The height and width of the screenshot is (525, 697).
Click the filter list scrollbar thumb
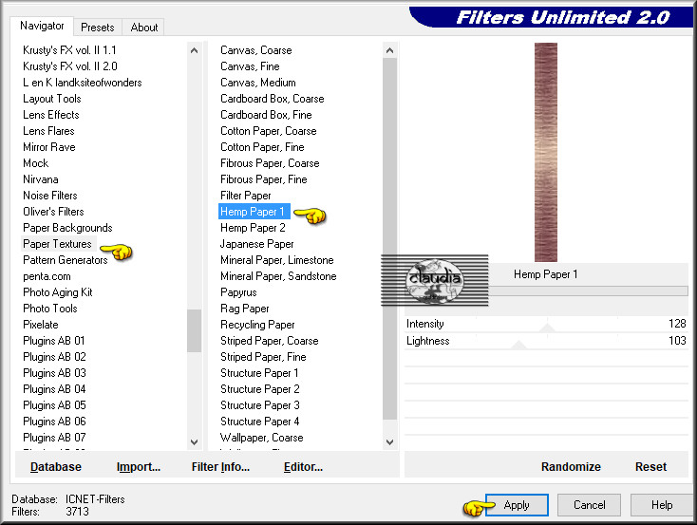390,238
